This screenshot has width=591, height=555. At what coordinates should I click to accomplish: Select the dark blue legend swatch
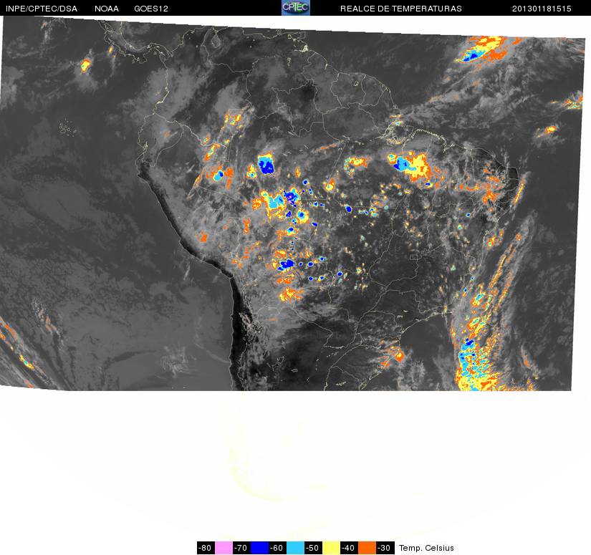pyautogui.click(x=259, y=548)
